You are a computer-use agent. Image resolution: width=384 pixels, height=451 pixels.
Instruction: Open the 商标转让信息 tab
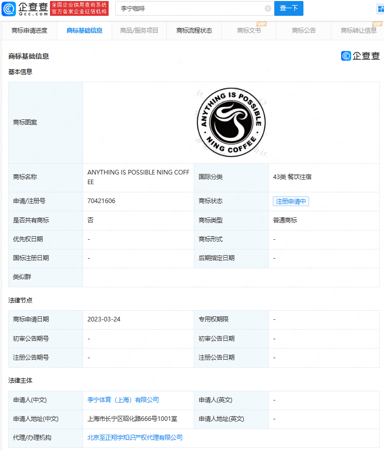pos(359,31)
